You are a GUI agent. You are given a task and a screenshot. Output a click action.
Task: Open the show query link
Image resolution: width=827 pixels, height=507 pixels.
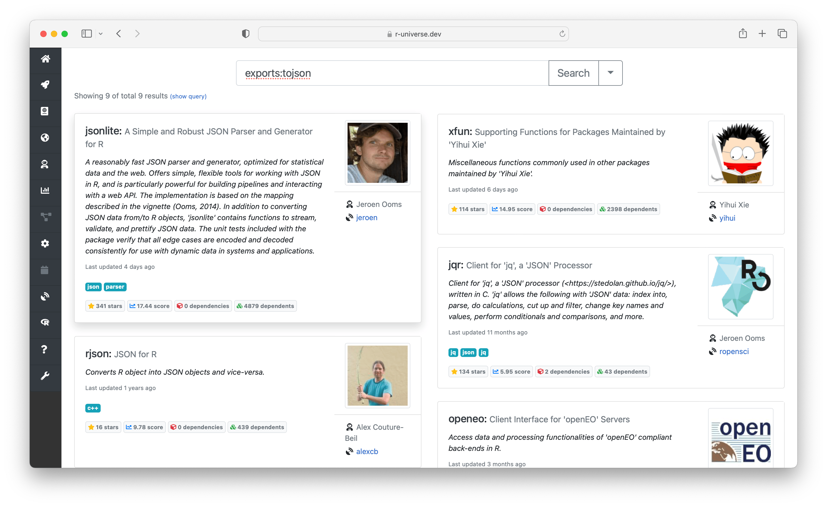[188, 96]
